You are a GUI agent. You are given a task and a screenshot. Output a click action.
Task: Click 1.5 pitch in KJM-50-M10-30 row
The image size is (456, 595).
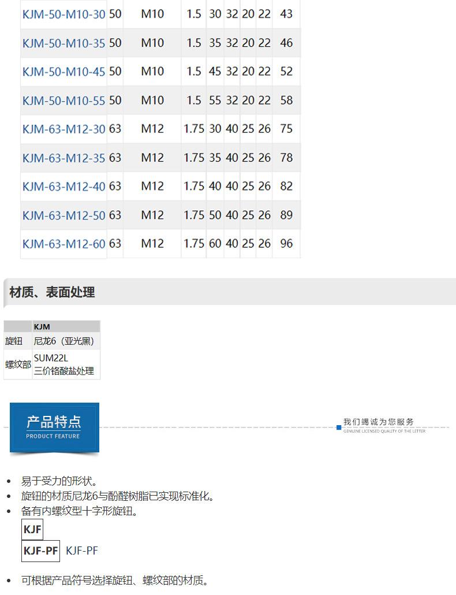click(x=194, y=14)
